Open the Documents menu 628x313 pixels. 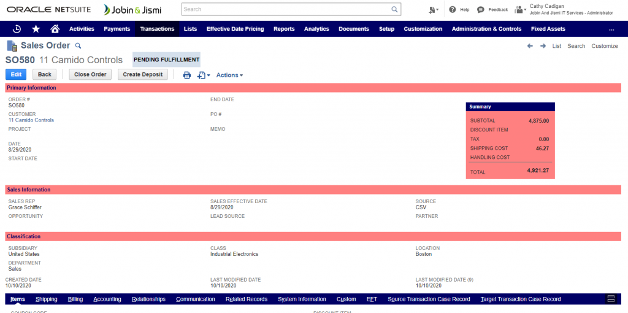(354, 29)
